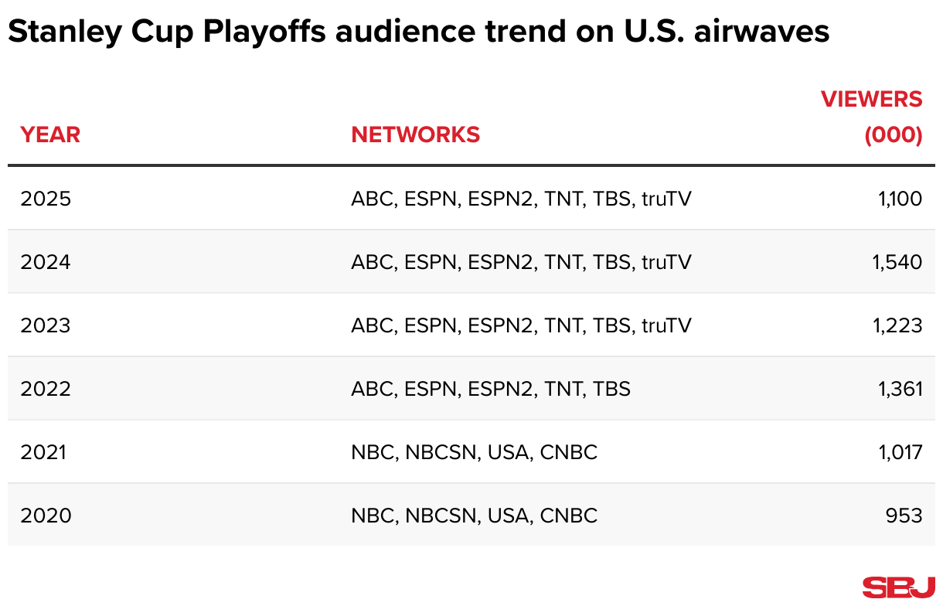943x606 pixels.
Task: Click the SBJ logo
Action: 899,587
